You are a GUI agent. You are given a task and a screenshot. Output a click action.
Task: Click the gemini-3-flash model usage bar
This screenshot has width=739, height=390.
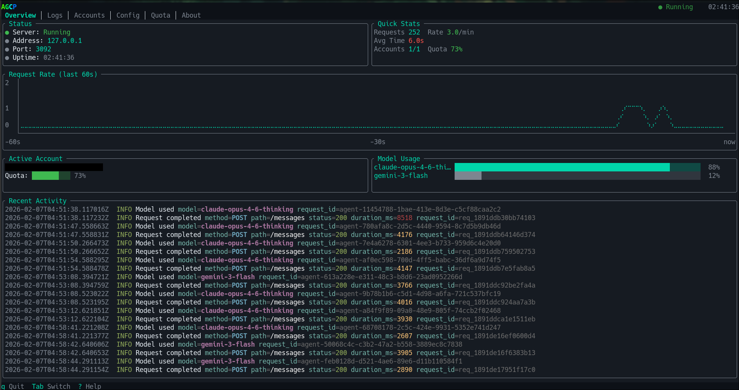coord(577,176)
